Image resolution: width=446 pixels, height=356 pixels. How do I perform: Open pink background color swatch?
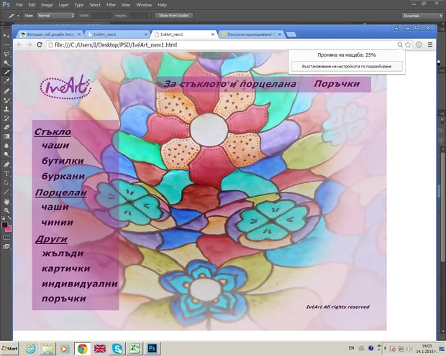(9, 229)
